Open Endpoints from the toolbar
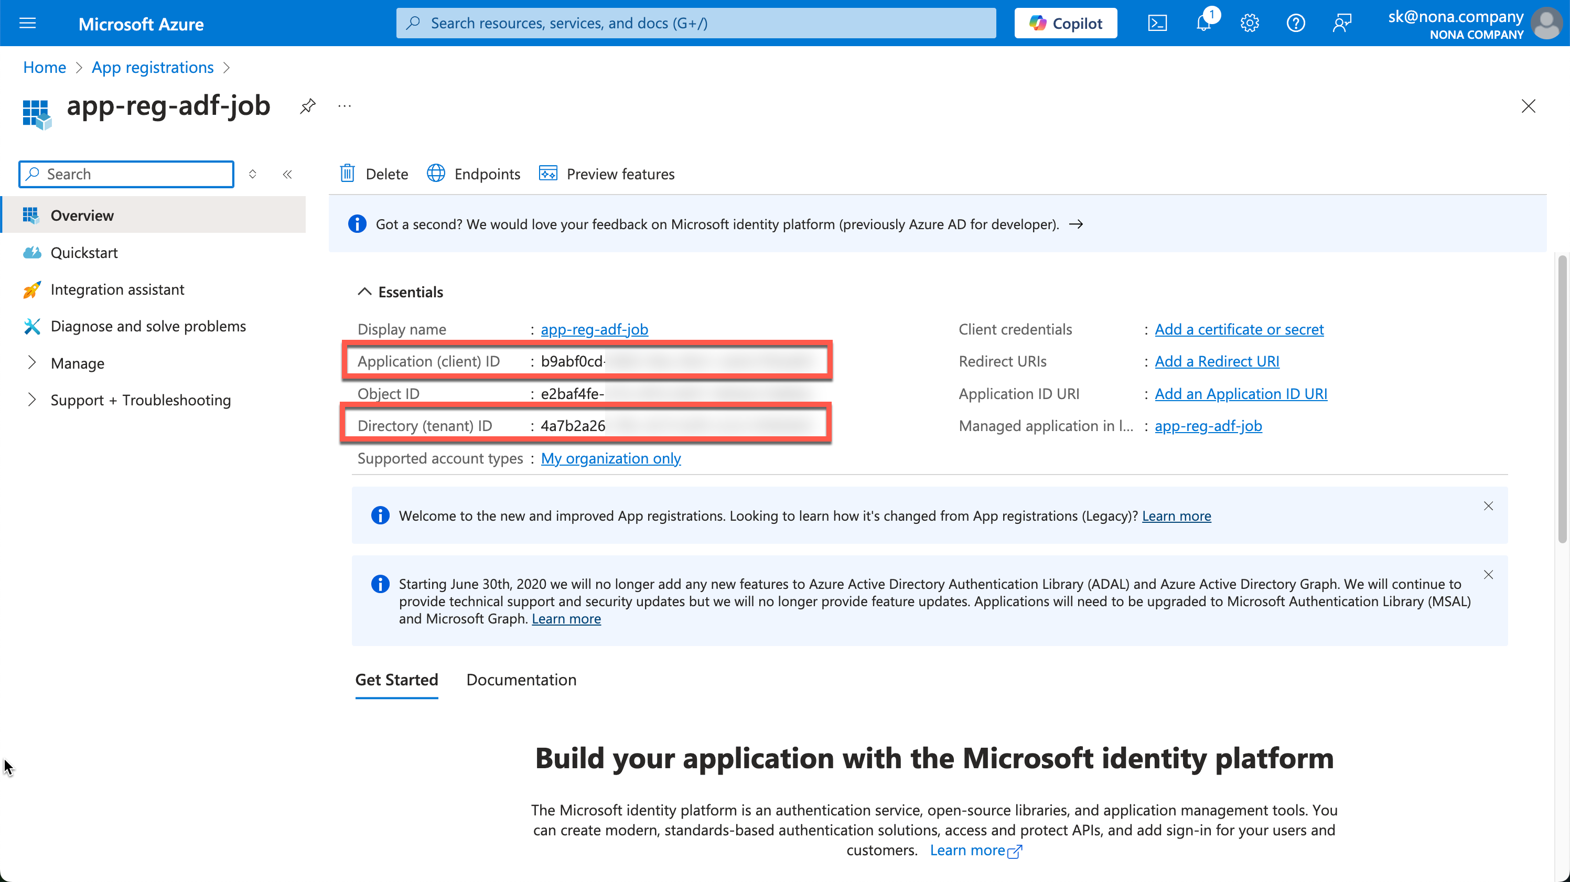This screenshot has height=882, width=1570. coord(474,174)
